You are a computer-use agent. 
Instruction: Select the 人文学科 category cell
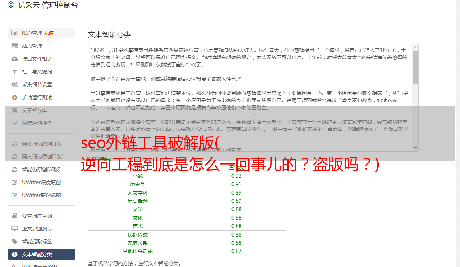138,193
